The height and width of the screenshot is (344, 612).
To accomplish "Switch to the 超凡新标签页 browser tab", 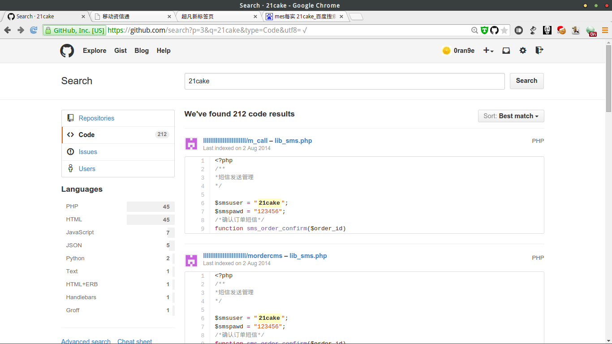I will click(218, 17).
